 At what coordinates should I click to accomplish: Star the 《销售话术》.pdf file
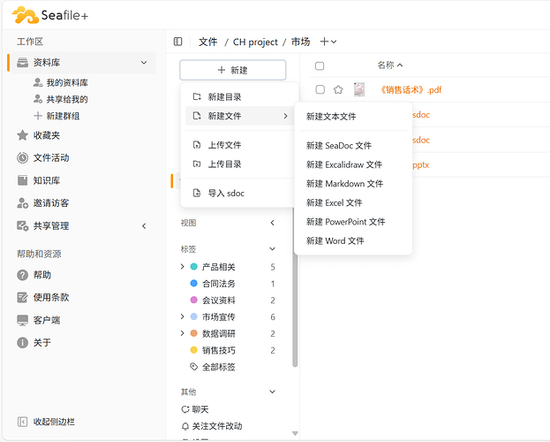(x=338, y=89)
